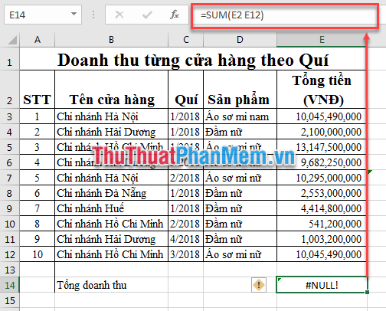The image size is (386, 311).
Task: Click the 'Quí' header cell
Action: pos(186,90)
